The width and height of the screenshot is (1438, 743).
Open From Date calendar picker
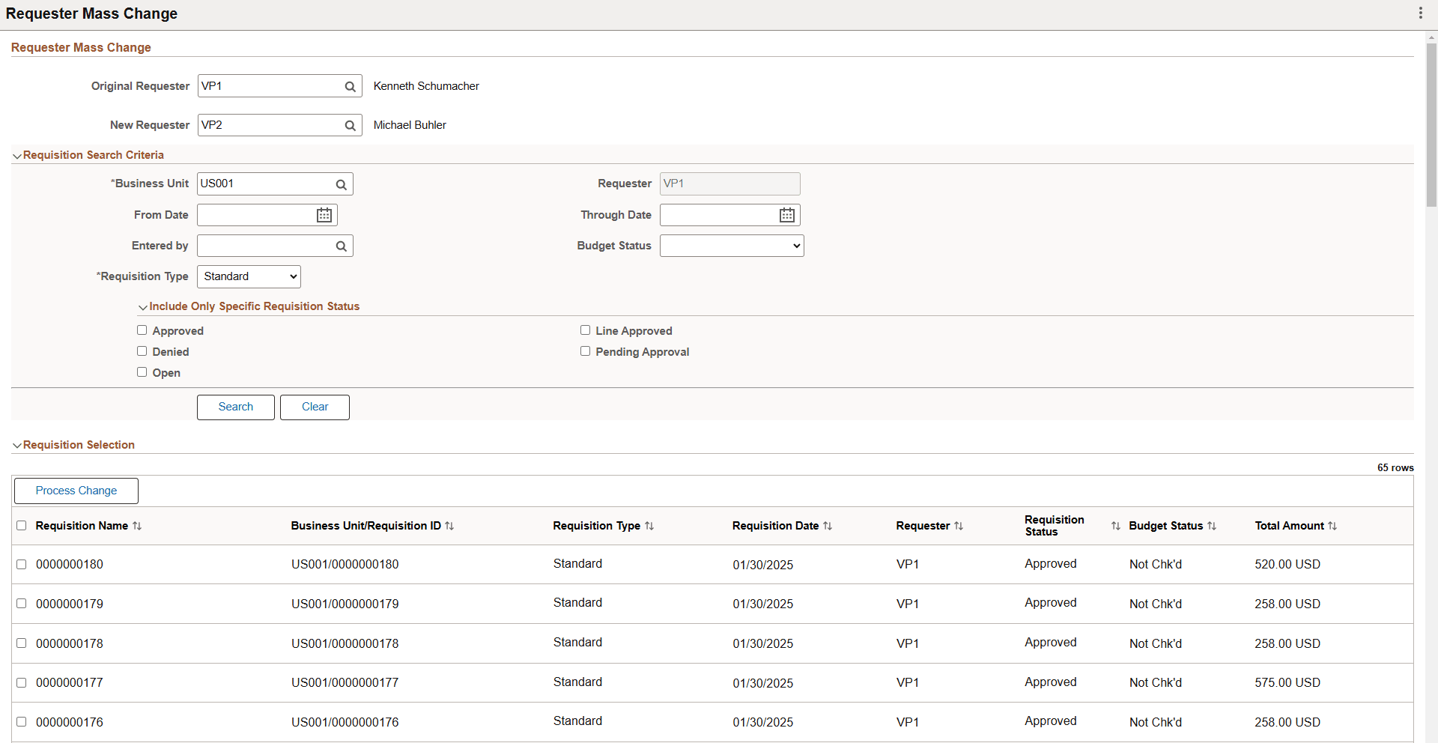click(x=324, y=215)
